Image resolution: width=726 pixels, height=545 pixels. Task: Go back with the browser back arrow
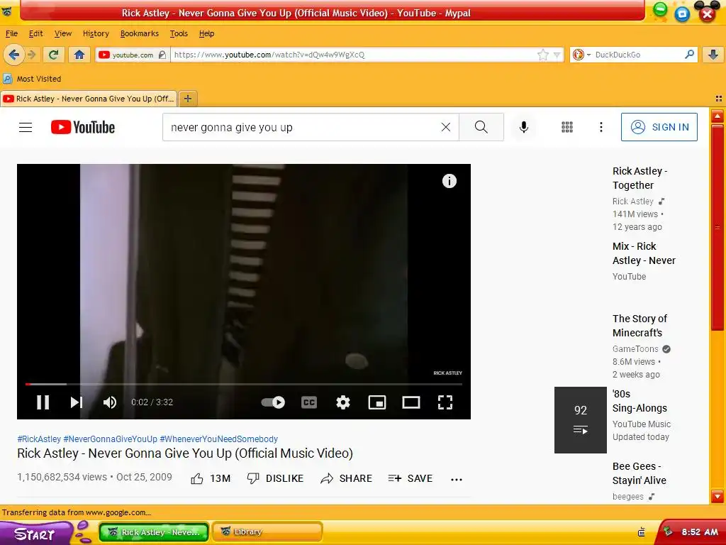pos(14,55)
